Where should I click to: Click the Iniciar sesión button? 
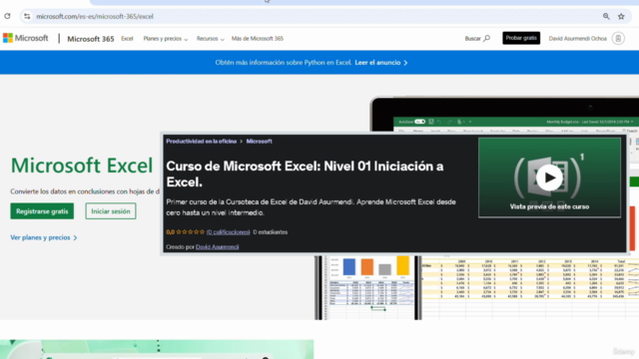click(111, 211)
